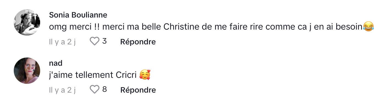380x103 pixels.
Task: Click the smiling face with hearts emoji
Action: (145, 75)
